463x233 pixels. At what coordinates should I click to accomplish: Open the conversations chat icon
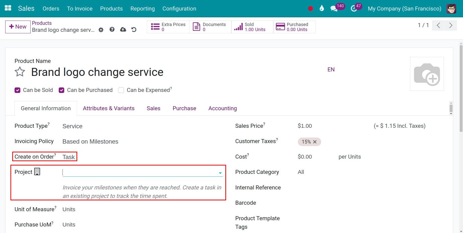tap(334, 8)
